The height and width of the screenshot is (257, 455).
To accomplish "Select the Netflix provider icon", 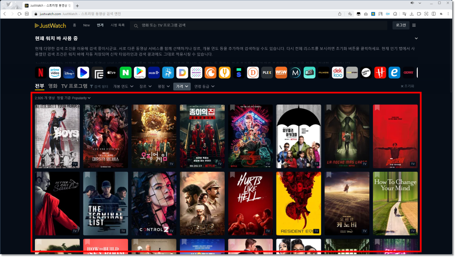I will click(x=41, y=73).
